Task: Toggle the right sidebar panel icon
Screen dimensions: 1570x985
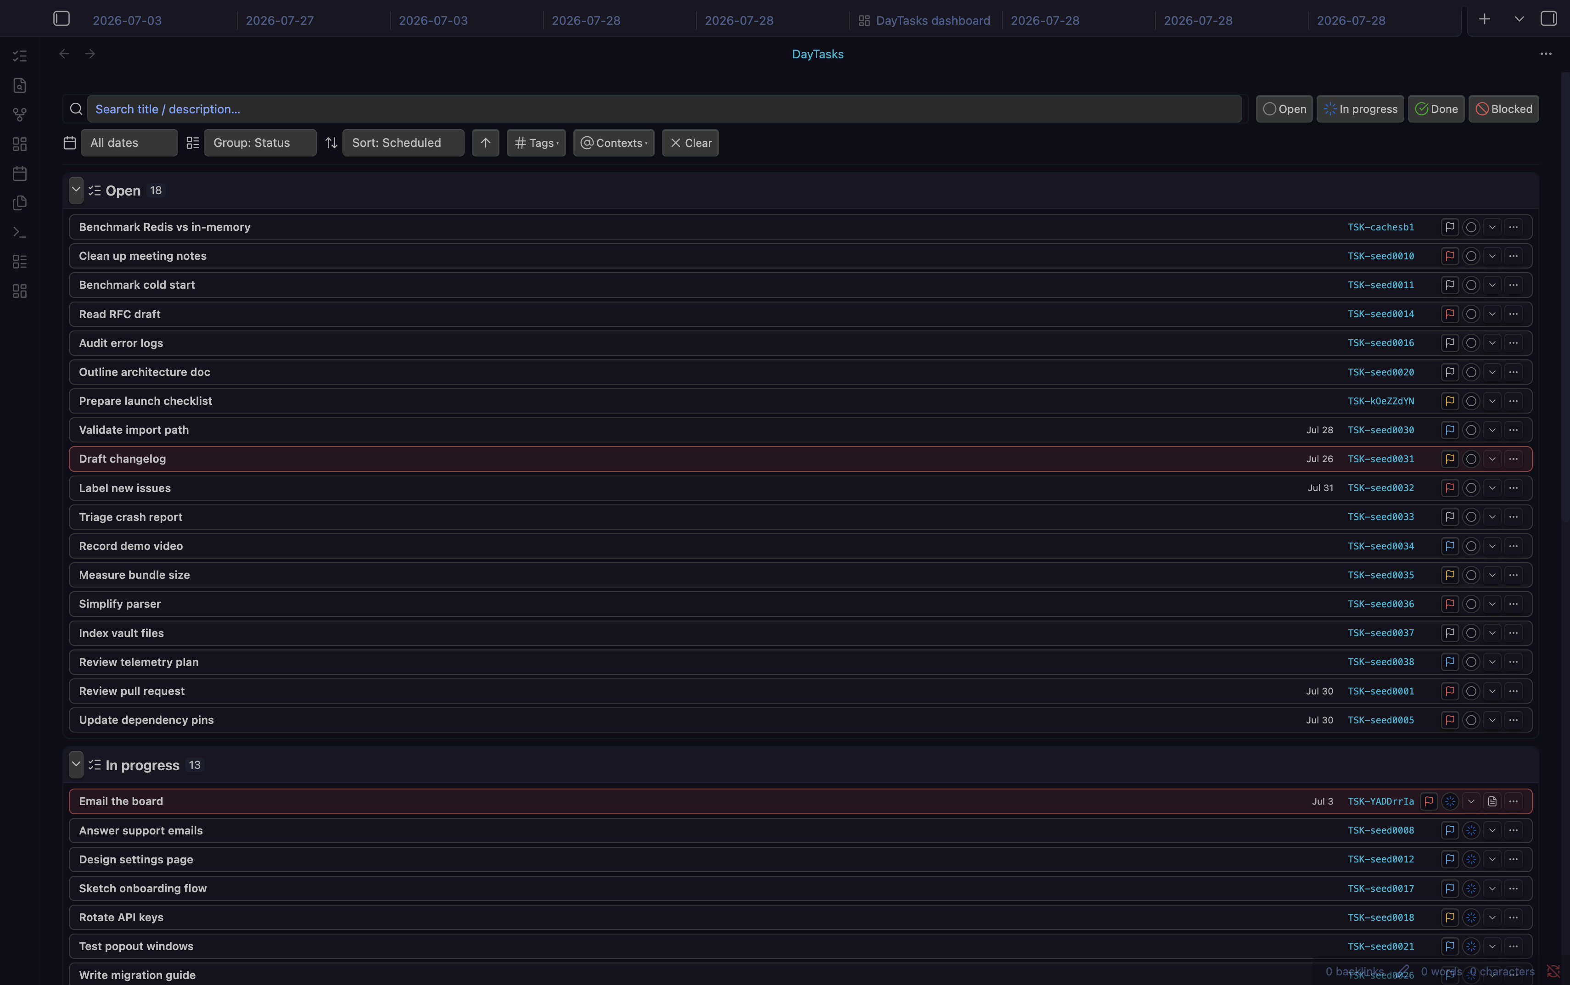Action: click(x=1548, y=19)
